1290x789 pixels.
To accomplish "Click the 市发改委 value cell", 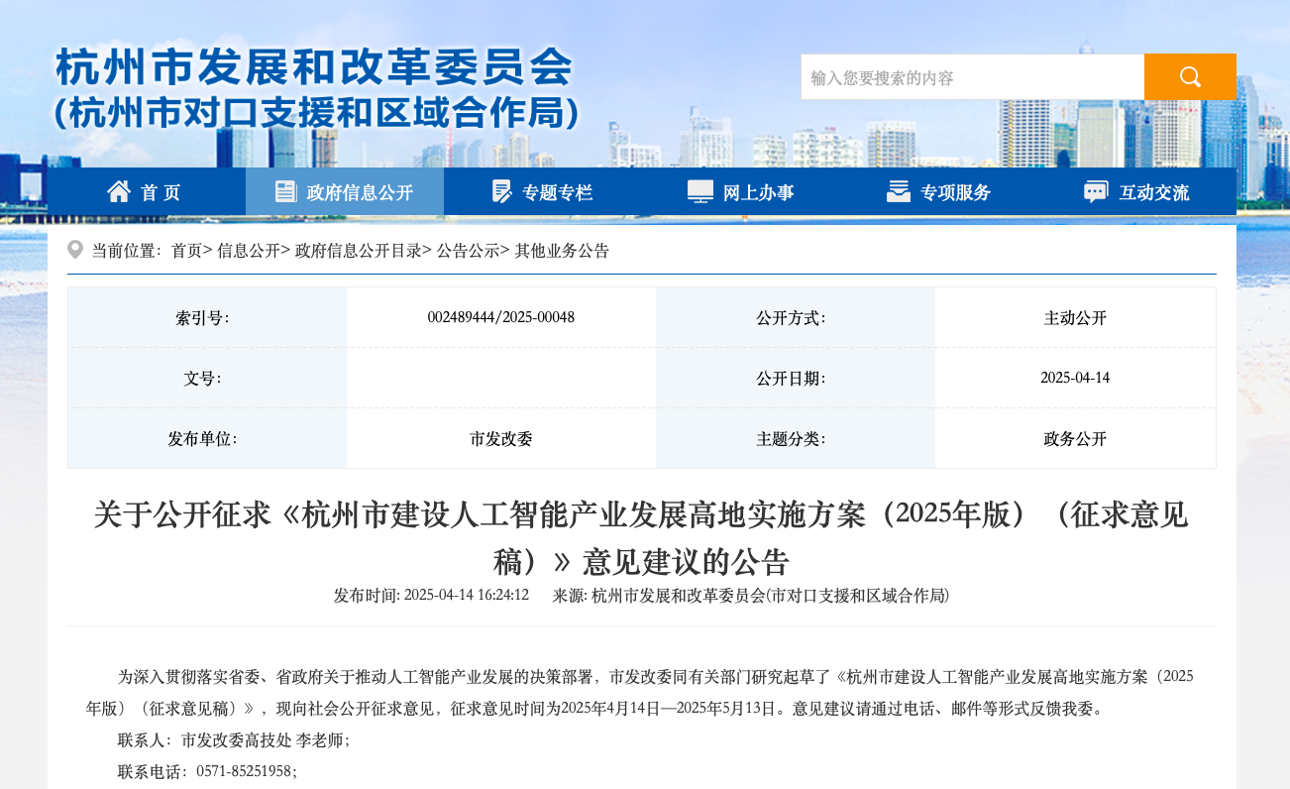I will pyautogui.click(x=501, y=438).
